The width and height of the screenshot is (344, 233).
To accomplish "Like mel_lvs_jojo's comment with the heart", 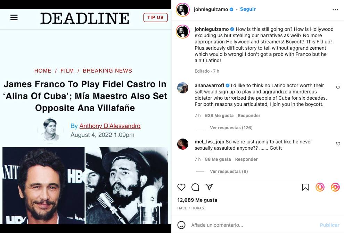I will click(x=338, y=144).
